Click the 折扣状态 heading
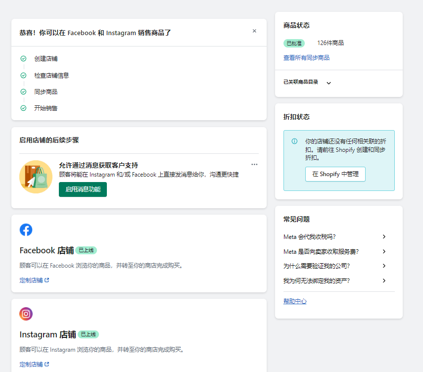 pyautogui.click(x=296, y=117)
